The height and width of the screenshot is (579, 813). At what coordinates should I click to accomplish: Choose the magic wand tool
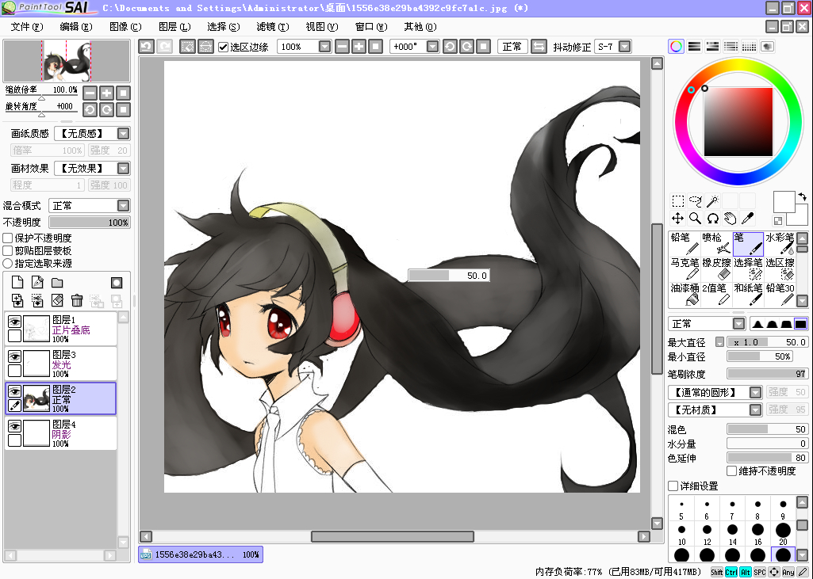712,201
